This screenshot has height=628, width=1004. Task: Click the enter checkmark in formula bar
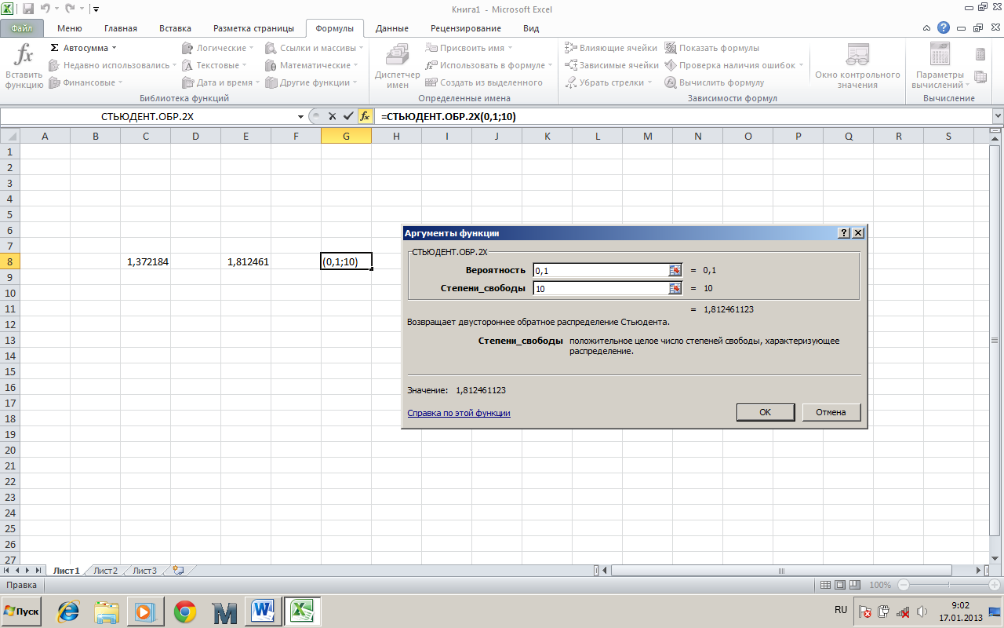[x=348, y=116]
